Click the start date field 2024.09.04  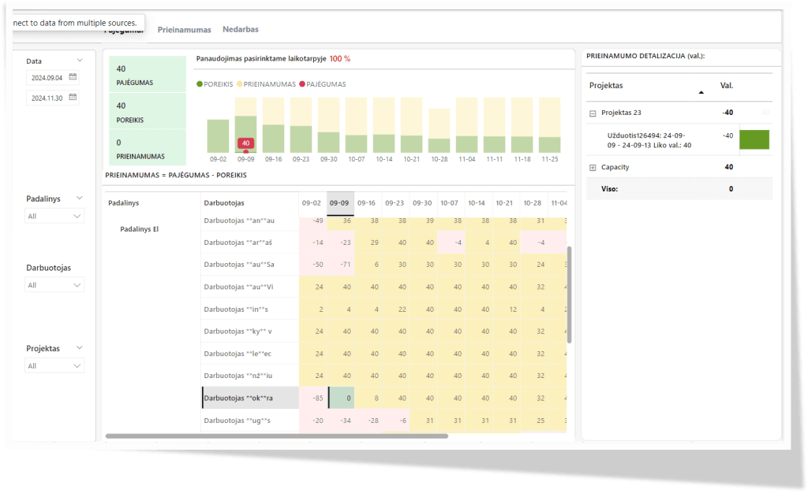click(x=47, y=77)
